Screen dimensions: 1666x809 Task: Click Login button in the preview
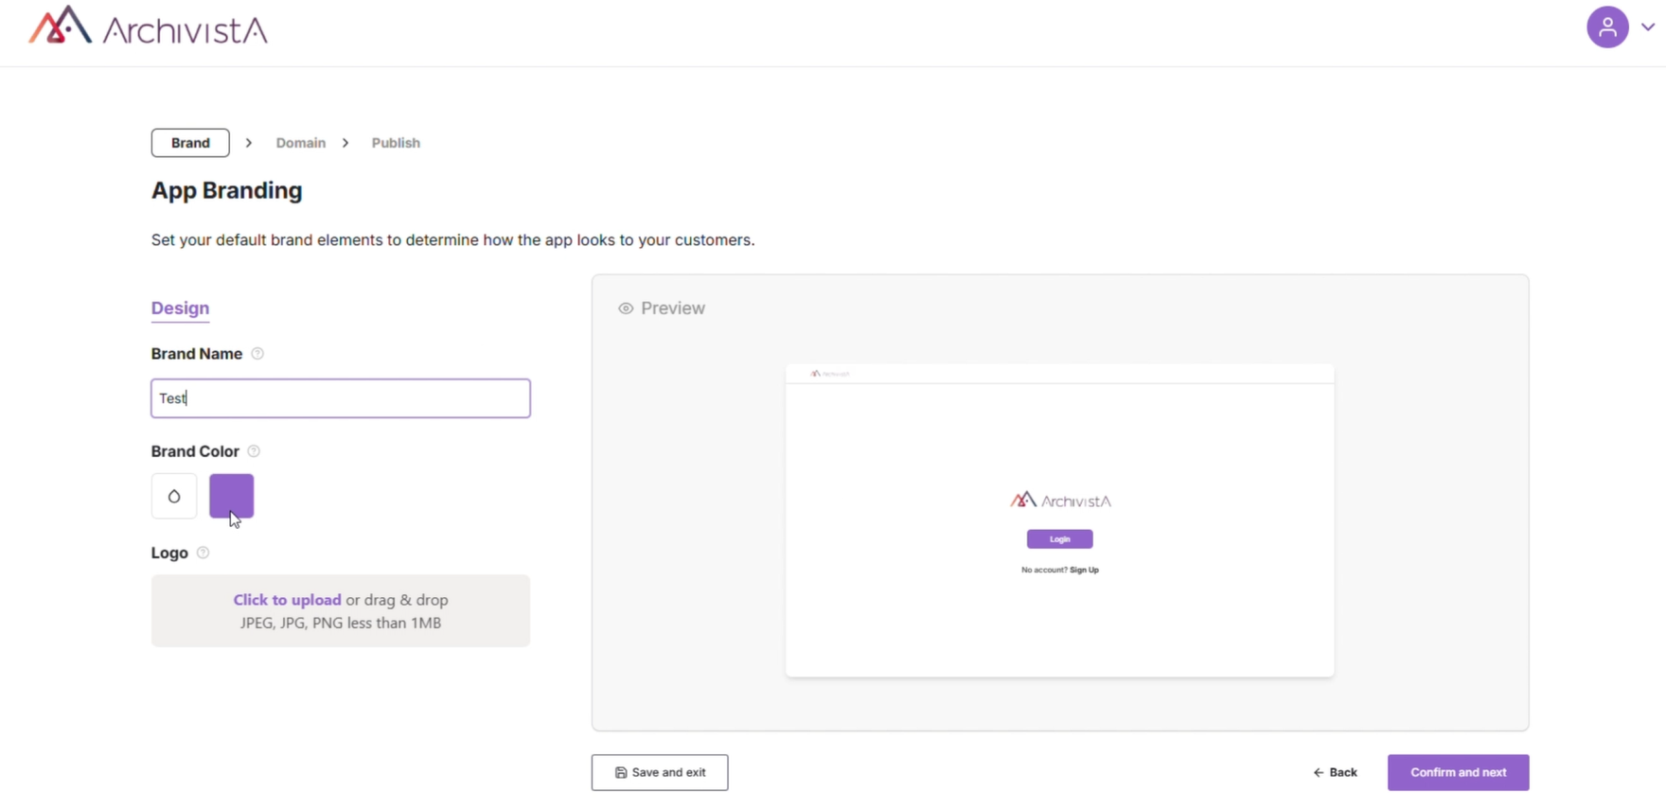(x=1059, y=539)
